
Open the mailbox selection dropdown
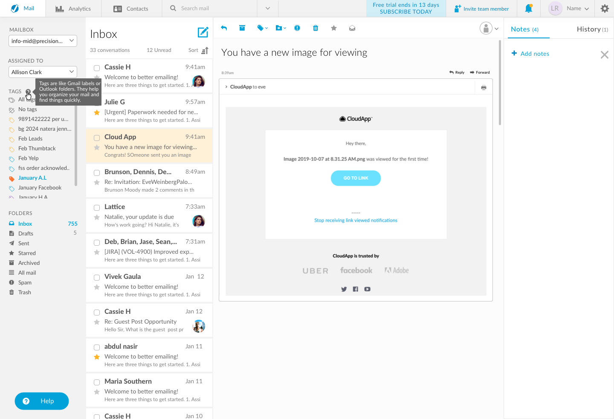pos(43,41)
